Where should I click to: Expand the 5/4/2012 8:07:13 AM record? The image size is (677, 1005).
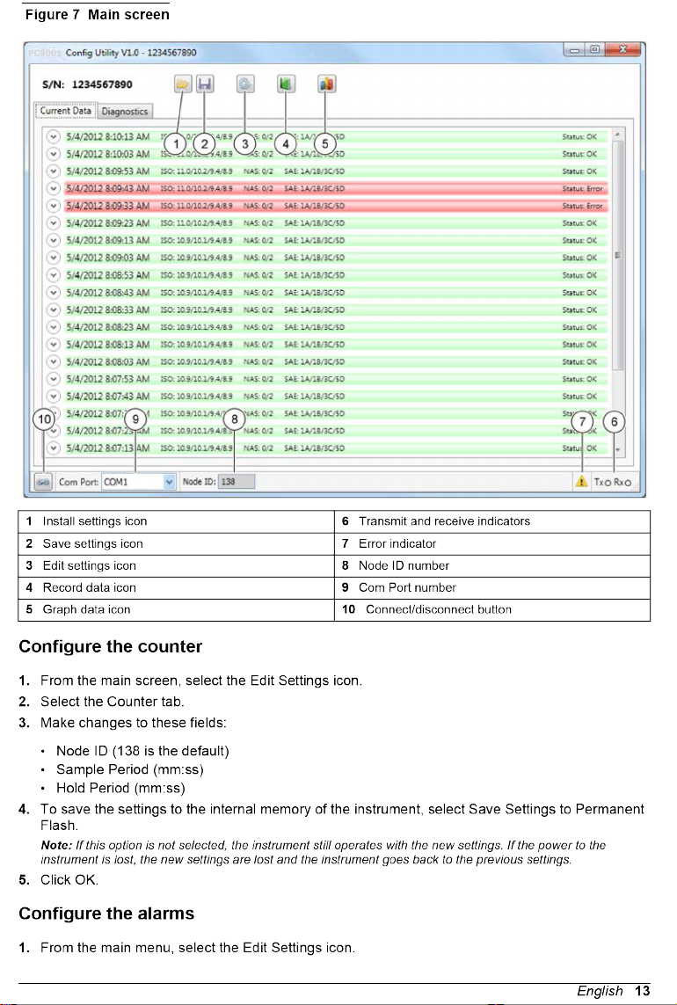coord(54,448)
